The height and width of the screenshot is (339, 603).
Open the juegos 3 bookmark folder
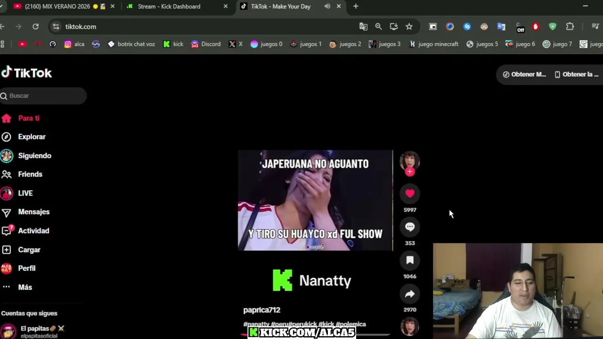click(384, 44)
